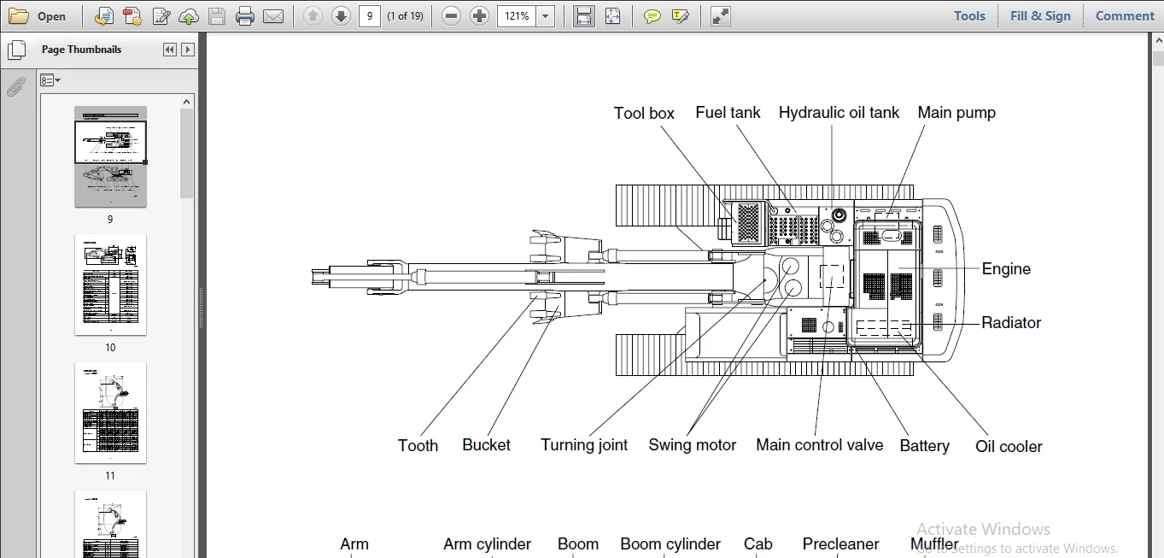
Task: Collapse the thumbnails panel with double-left arrow
Action: [170, 50]
